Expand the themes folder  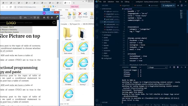(106, 56)
